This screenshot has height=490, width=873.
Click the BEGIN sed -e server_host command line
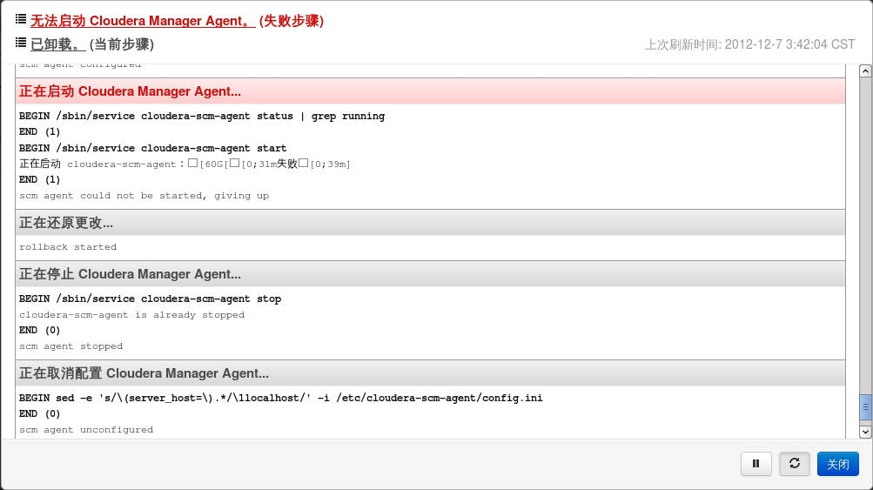280,398
